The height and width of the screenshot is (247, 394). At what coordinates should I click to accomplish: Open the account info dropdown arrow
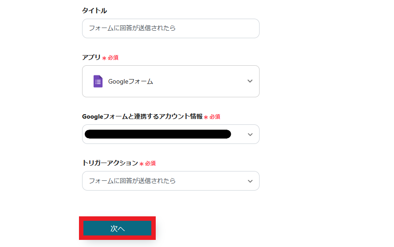(x=250, y=135)
